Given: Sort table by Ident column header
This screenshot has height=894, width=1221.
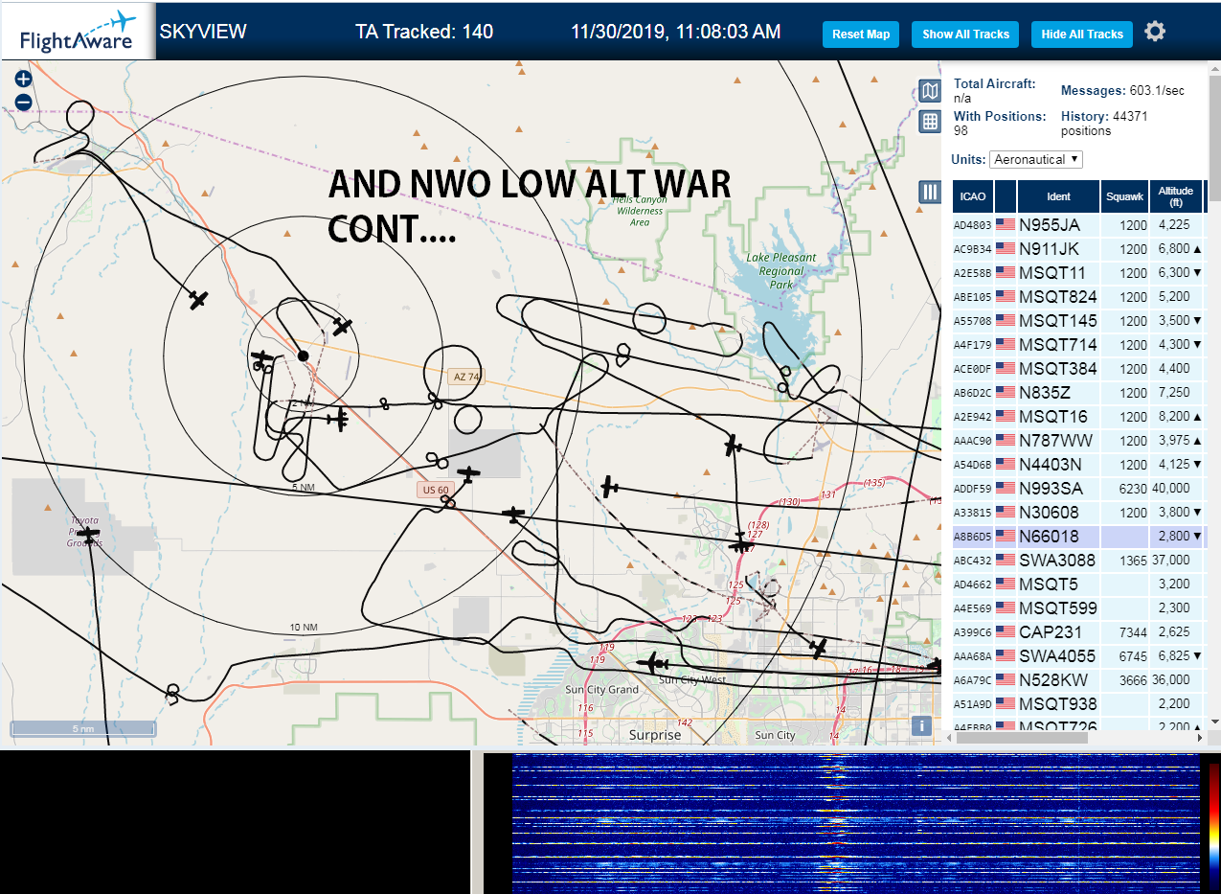Looking at the screenshot, I should 1058,196.
